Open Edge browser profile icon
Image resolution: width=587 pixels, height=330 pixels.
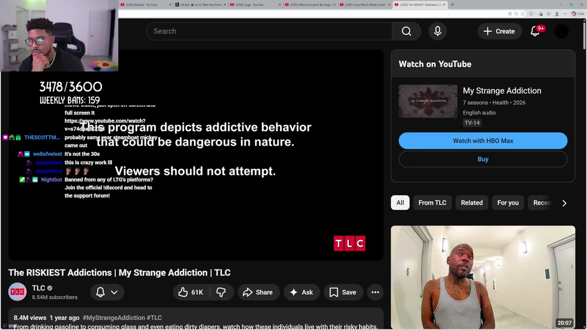point(557,14)
